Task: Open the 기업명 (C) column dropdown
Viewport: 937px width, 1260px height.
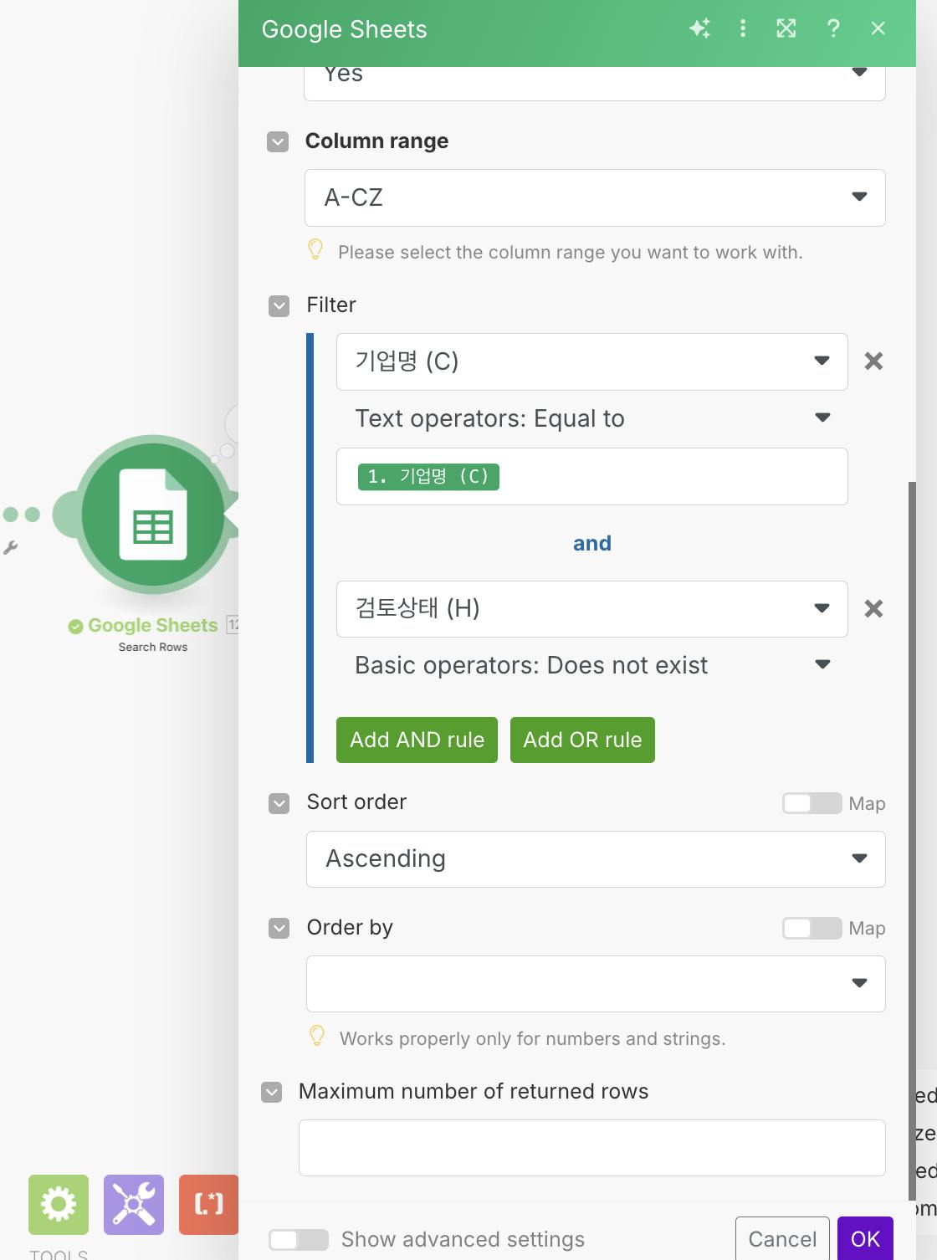Action: tap(592, 361)
